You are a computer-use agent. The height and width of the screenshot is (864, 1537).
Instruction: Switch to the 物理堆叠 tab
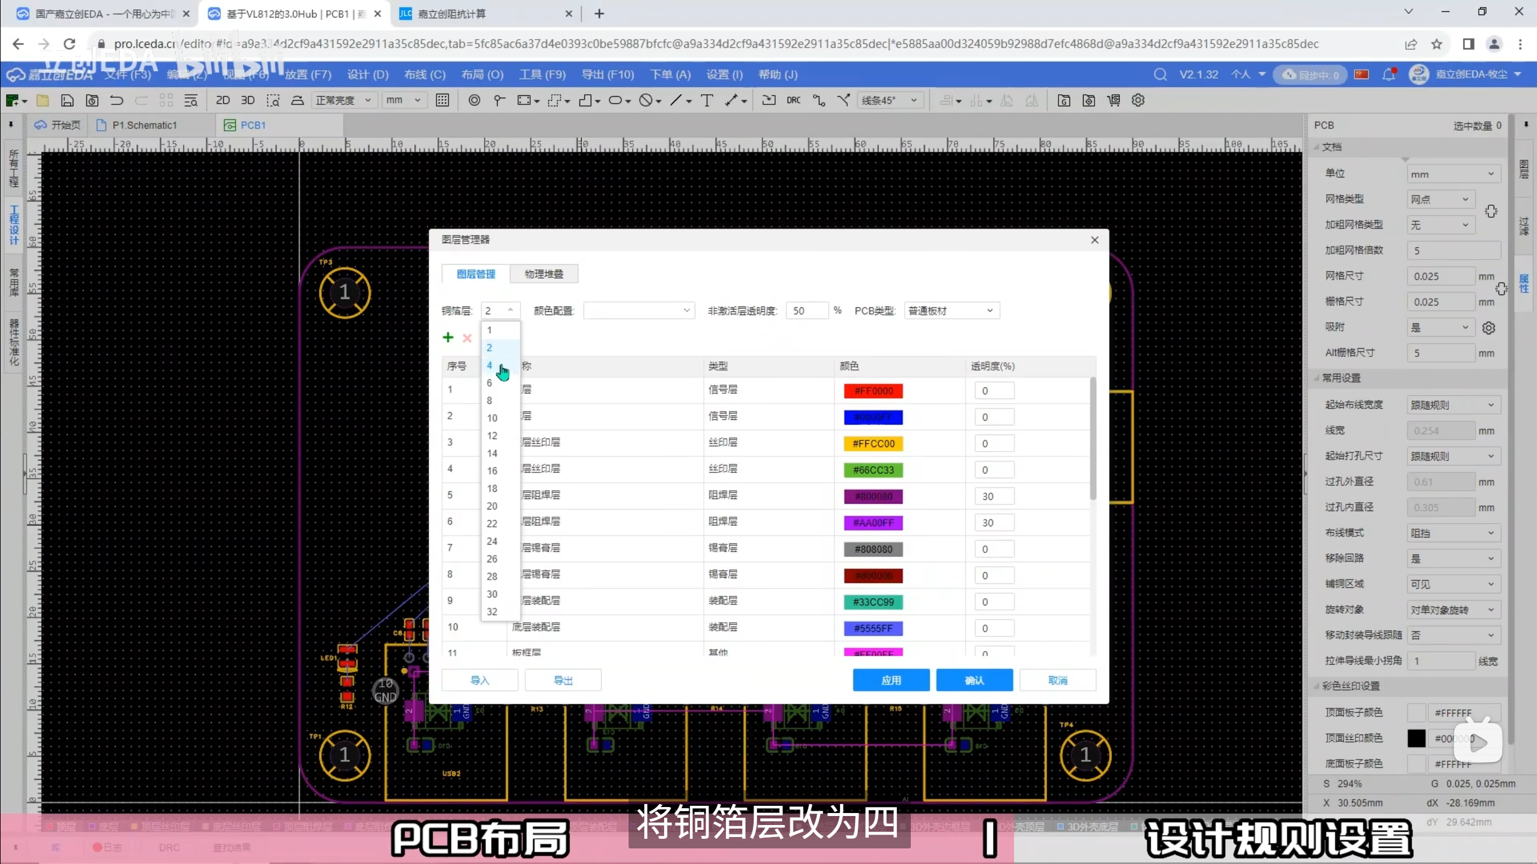click(x=544, y=274)
